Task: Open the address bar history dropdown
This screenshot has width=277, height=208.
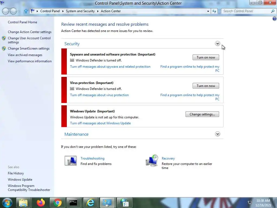Action: [208, 11]
